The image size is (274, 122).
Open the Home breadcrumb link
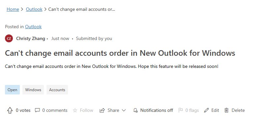[13, 9]
